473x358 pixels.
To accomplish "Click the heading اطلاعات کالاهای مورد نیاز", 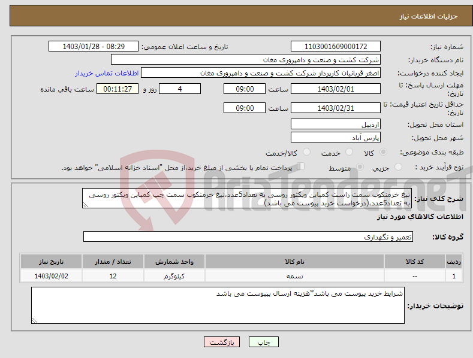I will (x=420, y=217).
